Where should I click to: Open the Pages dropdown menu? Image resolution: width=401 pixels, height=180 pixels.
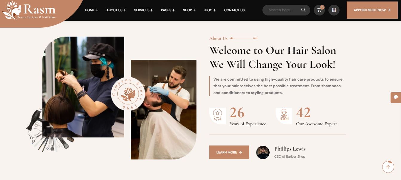tap(168, 10)
